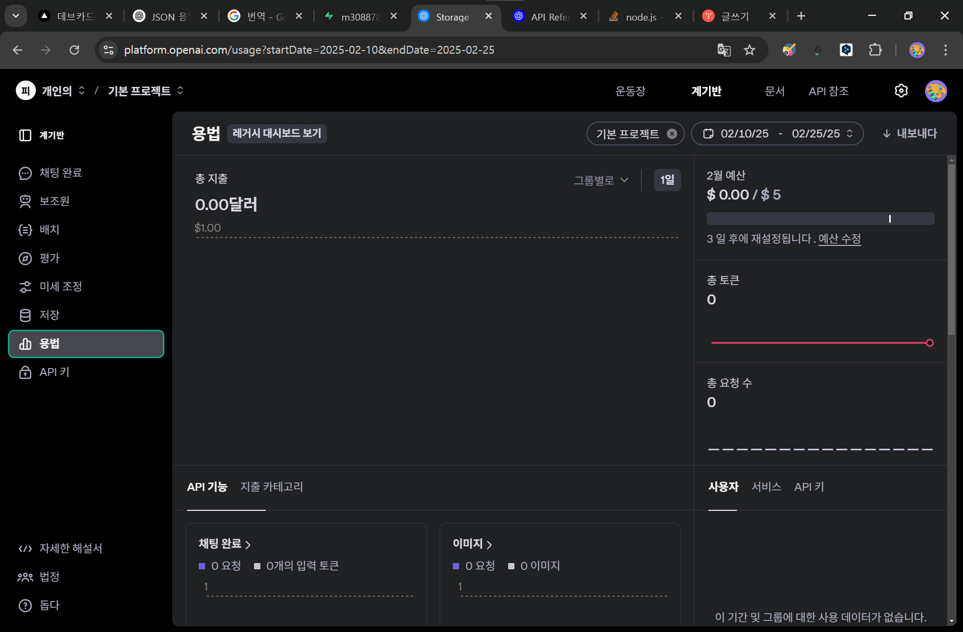This screenshot has height=632, width=963.
Task: View site information icon in address bar
Action: pos(109,50)
